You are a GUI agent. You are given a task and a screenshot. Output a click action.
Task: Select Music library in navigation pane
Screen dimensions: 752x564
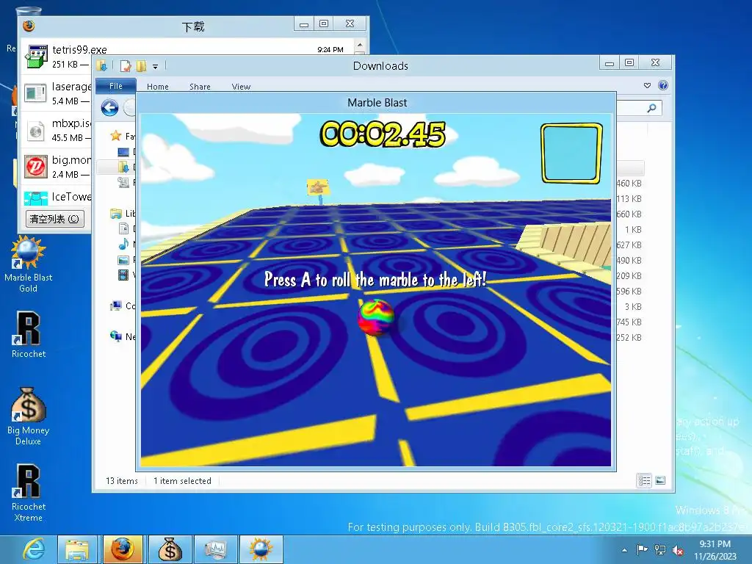pos(123,244)
